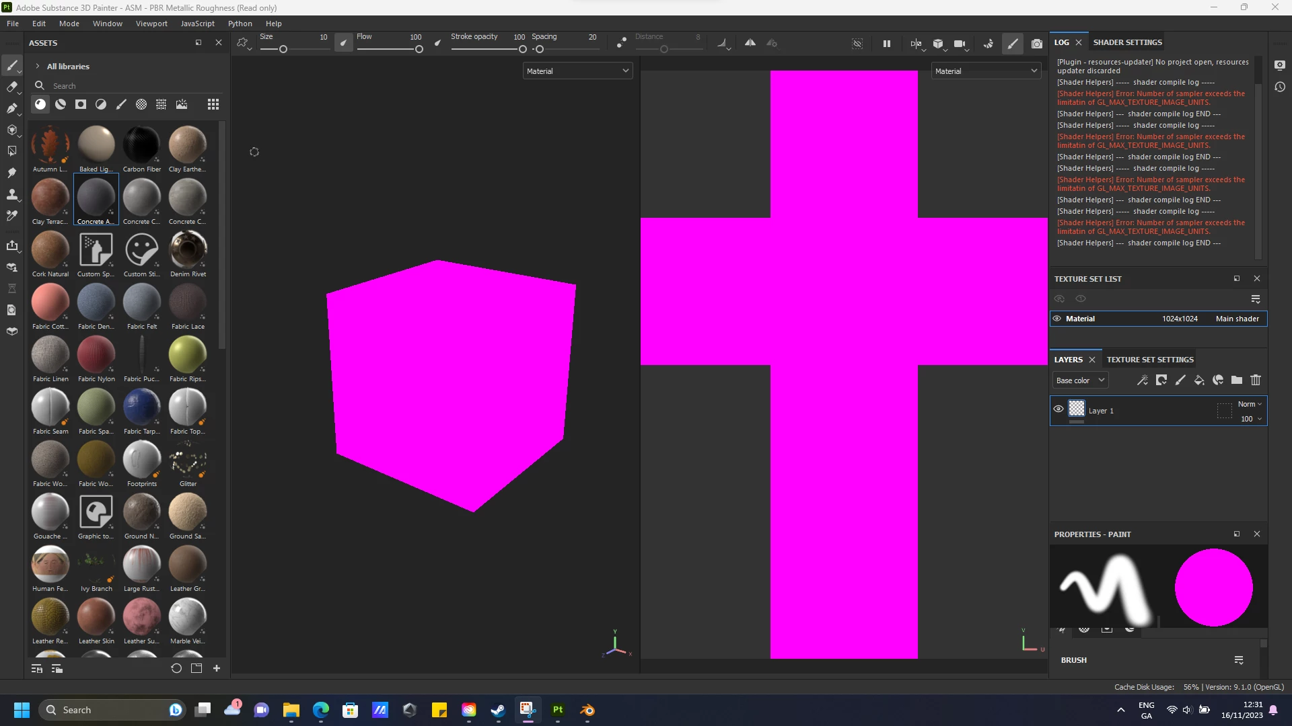Open the Viewport menu
The width and height of the screenshot is (1292, 726).
tap(151, 24)
